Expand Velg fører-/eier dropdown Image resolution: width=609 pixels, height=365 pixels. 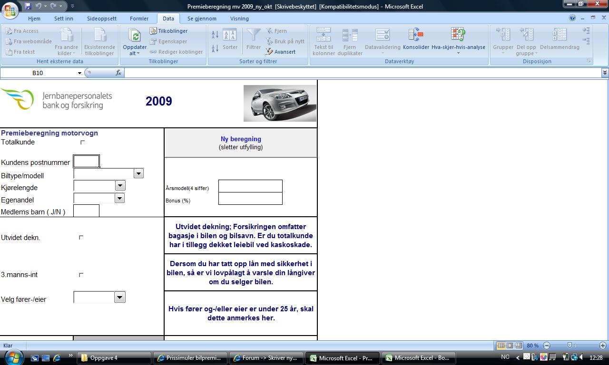coord(119,298)
